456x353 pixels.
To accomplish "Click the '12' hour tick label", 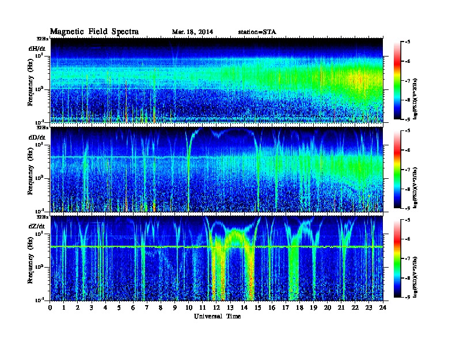I will (216, 307).
